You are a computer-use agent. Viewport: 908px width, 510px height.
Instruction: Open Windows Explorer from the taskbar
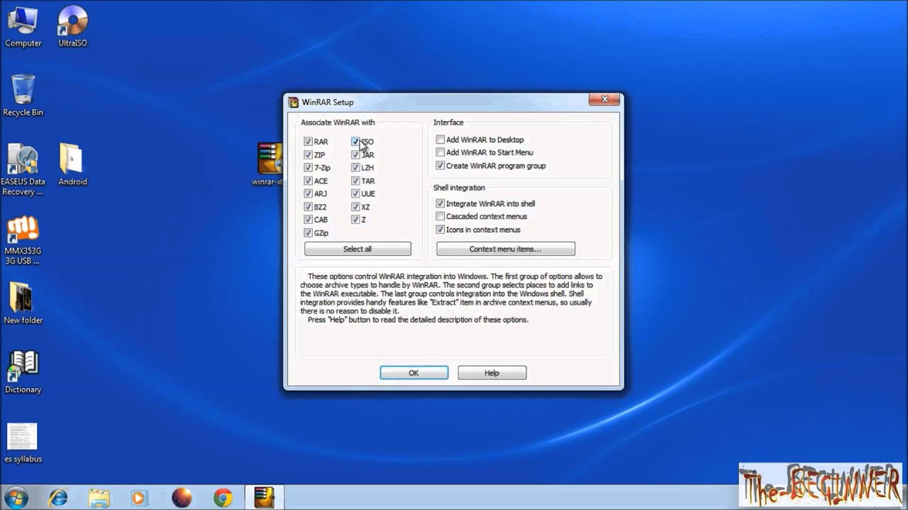(x=99, y=497)
